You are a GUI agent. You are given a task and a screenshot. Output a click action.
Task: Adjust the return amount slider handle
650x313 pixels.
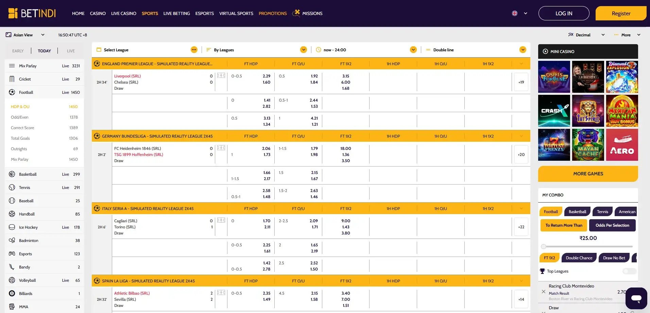pyautogui.click(x=544, y=246)
